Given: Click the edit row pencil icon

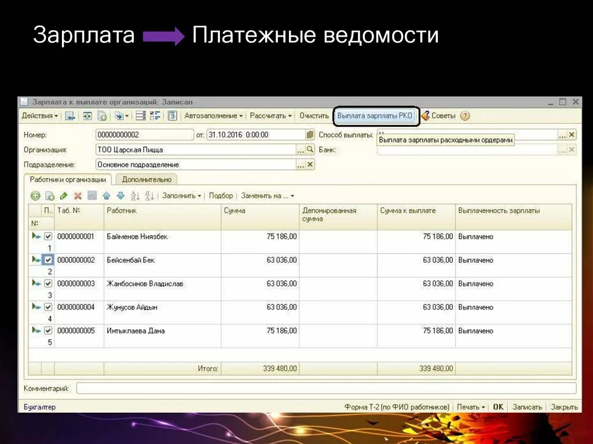Looking at the screenshot, I should (x=64, y=196).
